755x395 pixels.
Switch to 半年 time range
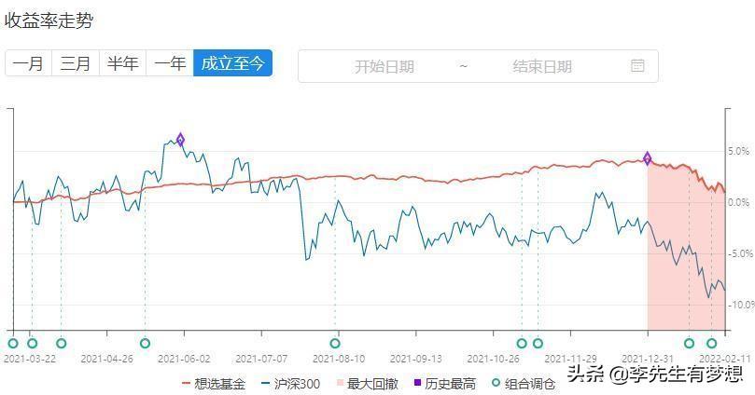[122, 63]
